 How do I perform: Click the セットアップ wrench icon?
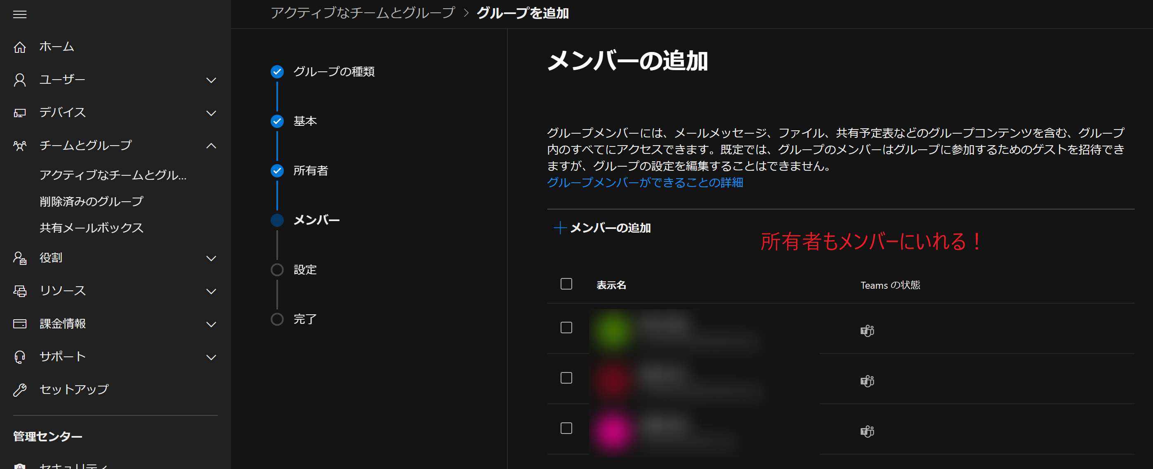click(20, 390)
